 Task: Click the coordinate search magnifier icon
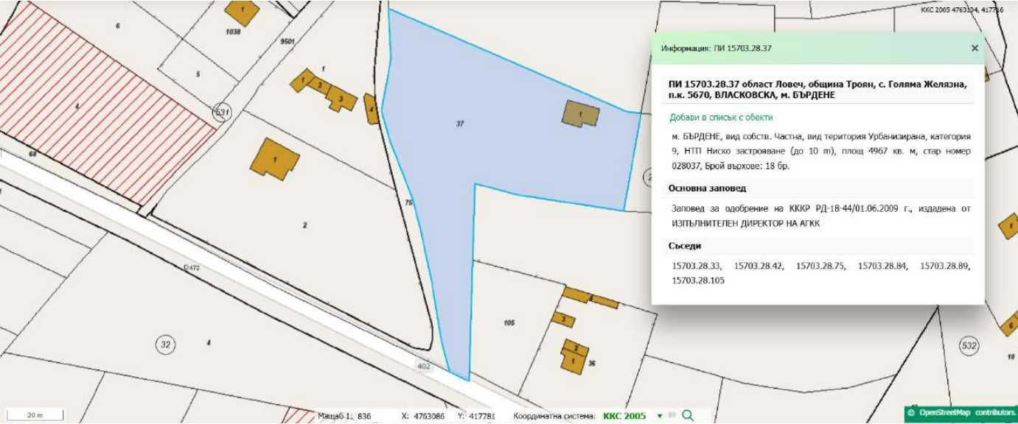(688, 415)
